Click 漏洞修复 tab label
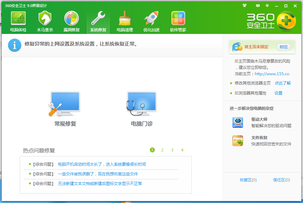This screenshot has width=303, height=203. point(72,30)
